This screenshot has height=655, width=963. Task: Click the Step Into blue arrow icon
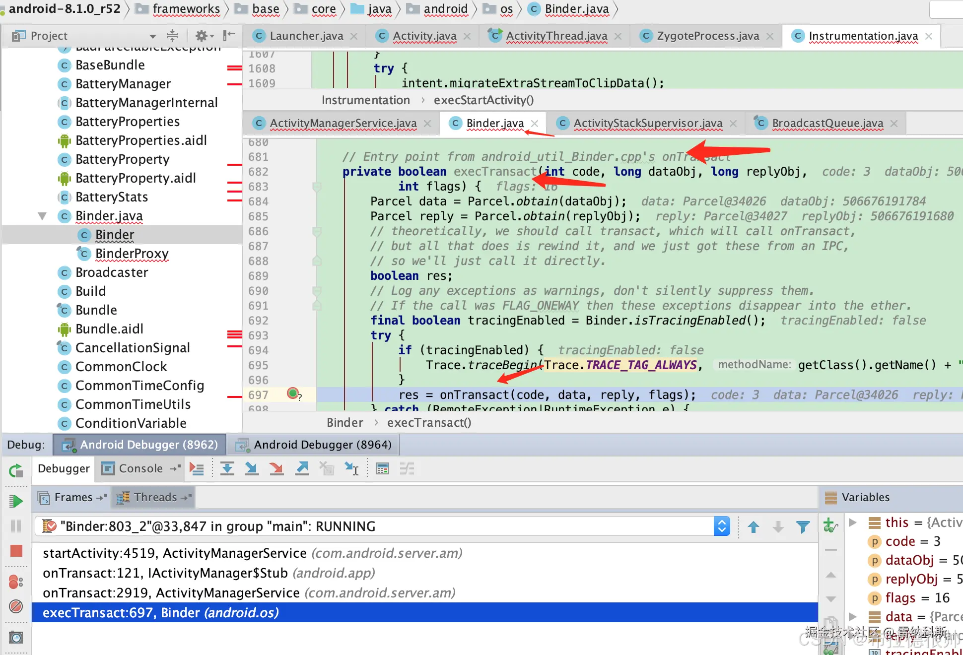(252, 468)
